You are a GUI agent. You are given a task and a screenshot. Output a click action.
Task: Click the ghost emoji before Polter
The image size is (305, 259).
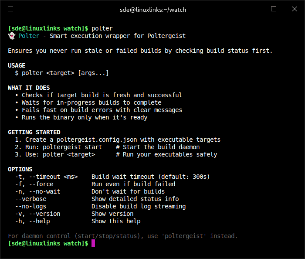click(x=11, y=36)
